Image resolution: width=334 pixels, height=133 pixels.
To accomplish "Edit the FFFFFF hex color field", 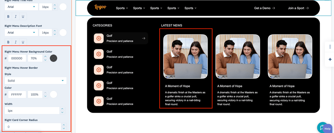I will 17,94.
